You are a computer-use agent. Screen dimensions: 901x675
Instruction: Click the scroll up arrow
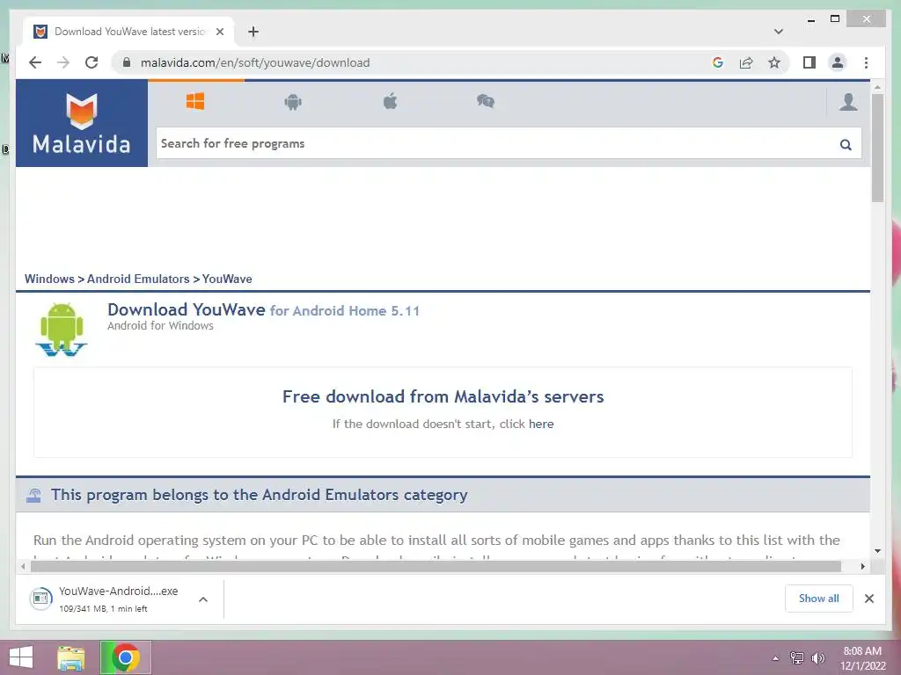click(x=877, y=87)
